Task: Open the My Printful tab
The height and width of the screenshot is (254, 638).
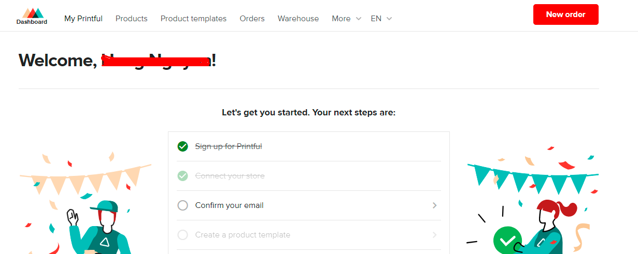Action: click(83, 19)
